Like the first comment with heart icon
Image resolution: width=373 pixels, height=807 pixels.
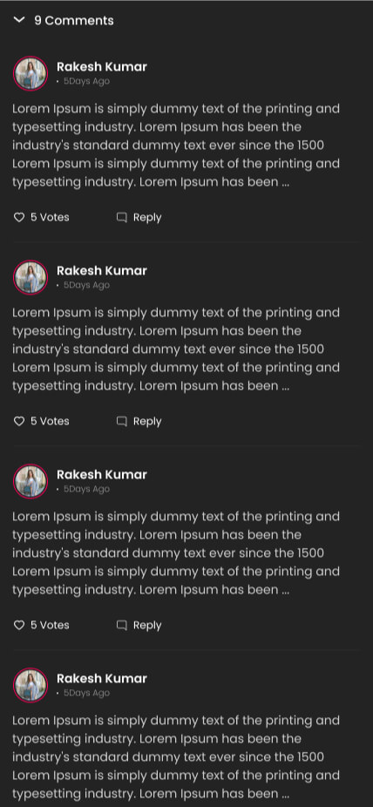coord(19,218)
